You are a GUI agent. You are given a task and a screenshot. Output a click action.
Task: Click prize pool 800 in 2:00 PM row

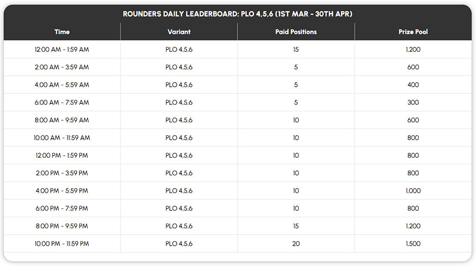click(x=413, y=173)
